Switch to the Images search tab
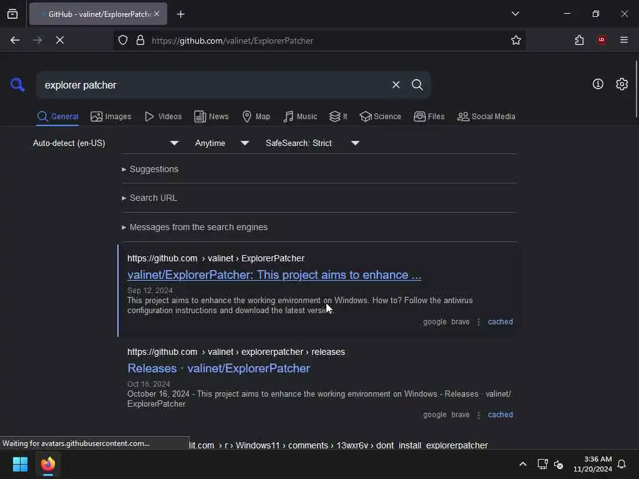639x479 pixels. click(x=111, y=117)
